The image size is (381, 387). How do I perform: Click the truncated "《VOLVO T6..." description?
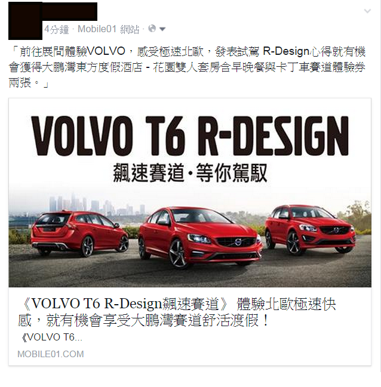click(51, 337)
